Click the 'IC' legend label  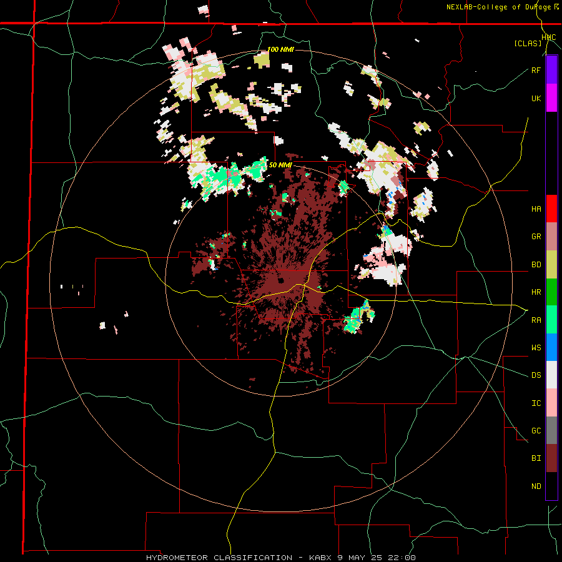(x=536, y=403)
